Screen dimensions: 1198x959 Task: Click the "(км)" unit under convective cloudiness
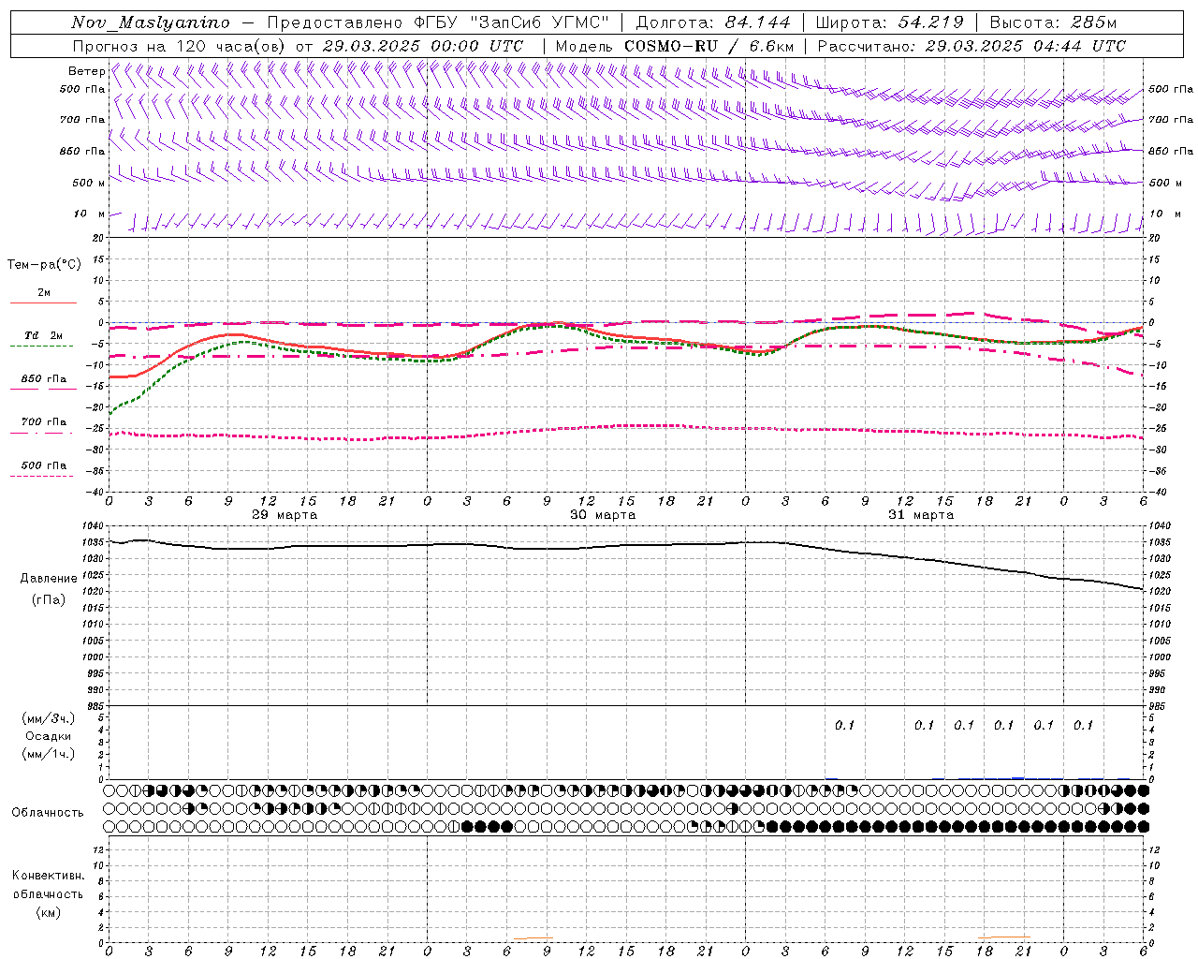(x=48, y=912)
